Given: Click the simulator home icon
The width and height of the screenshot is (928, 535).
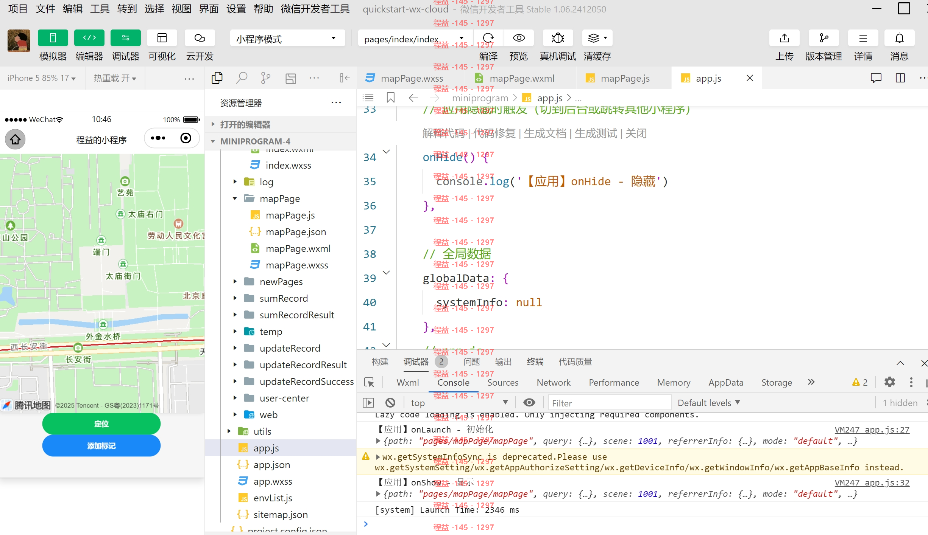Looking at the screenshot, I should coord(15,139).
